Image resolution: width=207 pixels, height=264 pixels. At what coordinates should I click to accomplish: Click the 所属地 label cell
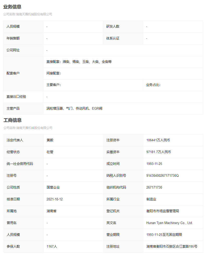click(23, 211)
